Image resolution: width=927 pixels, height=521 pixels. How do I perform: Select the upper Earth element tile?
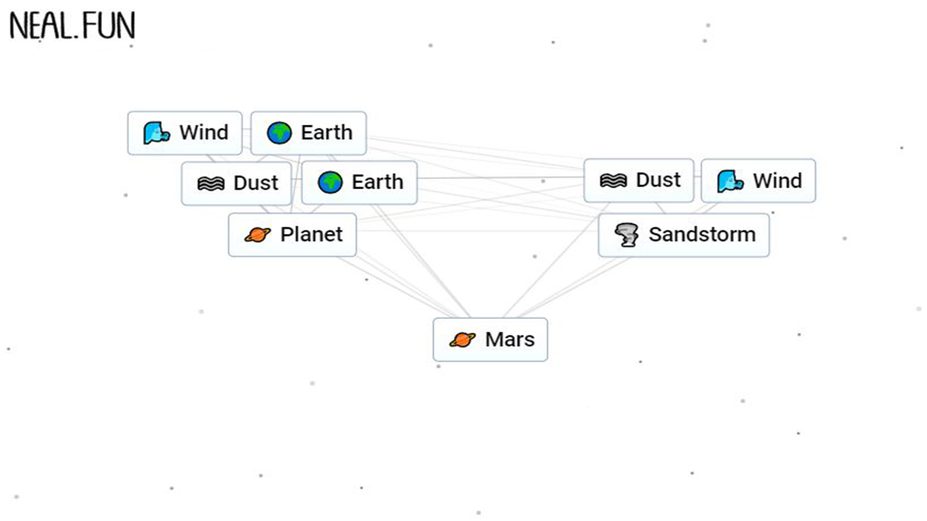click(x=308, y=133)
